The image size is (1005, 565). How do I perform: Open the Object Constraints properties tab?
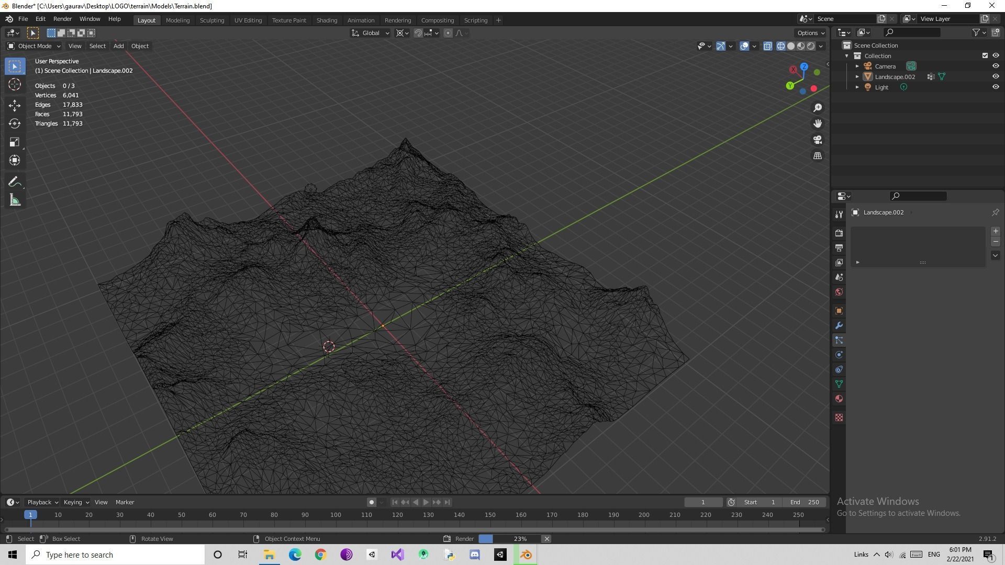pyautogui.click(x=839, y=369)
